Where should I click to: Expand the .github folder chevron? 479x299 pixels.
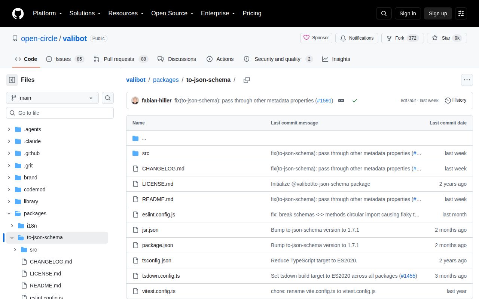[x=9, y=153]
